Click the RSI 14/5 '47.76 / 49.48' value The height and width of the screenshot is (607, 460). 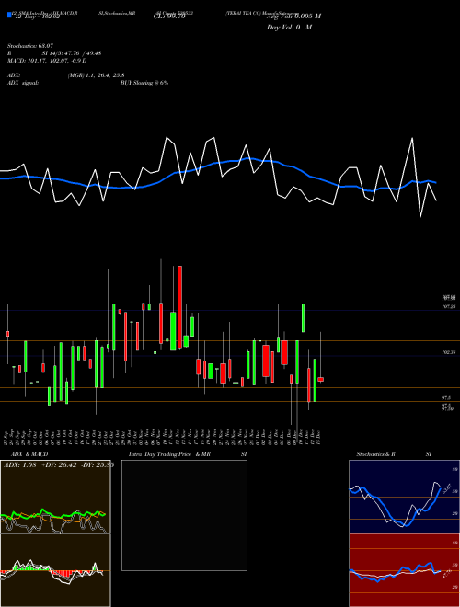tap(82, 53)
